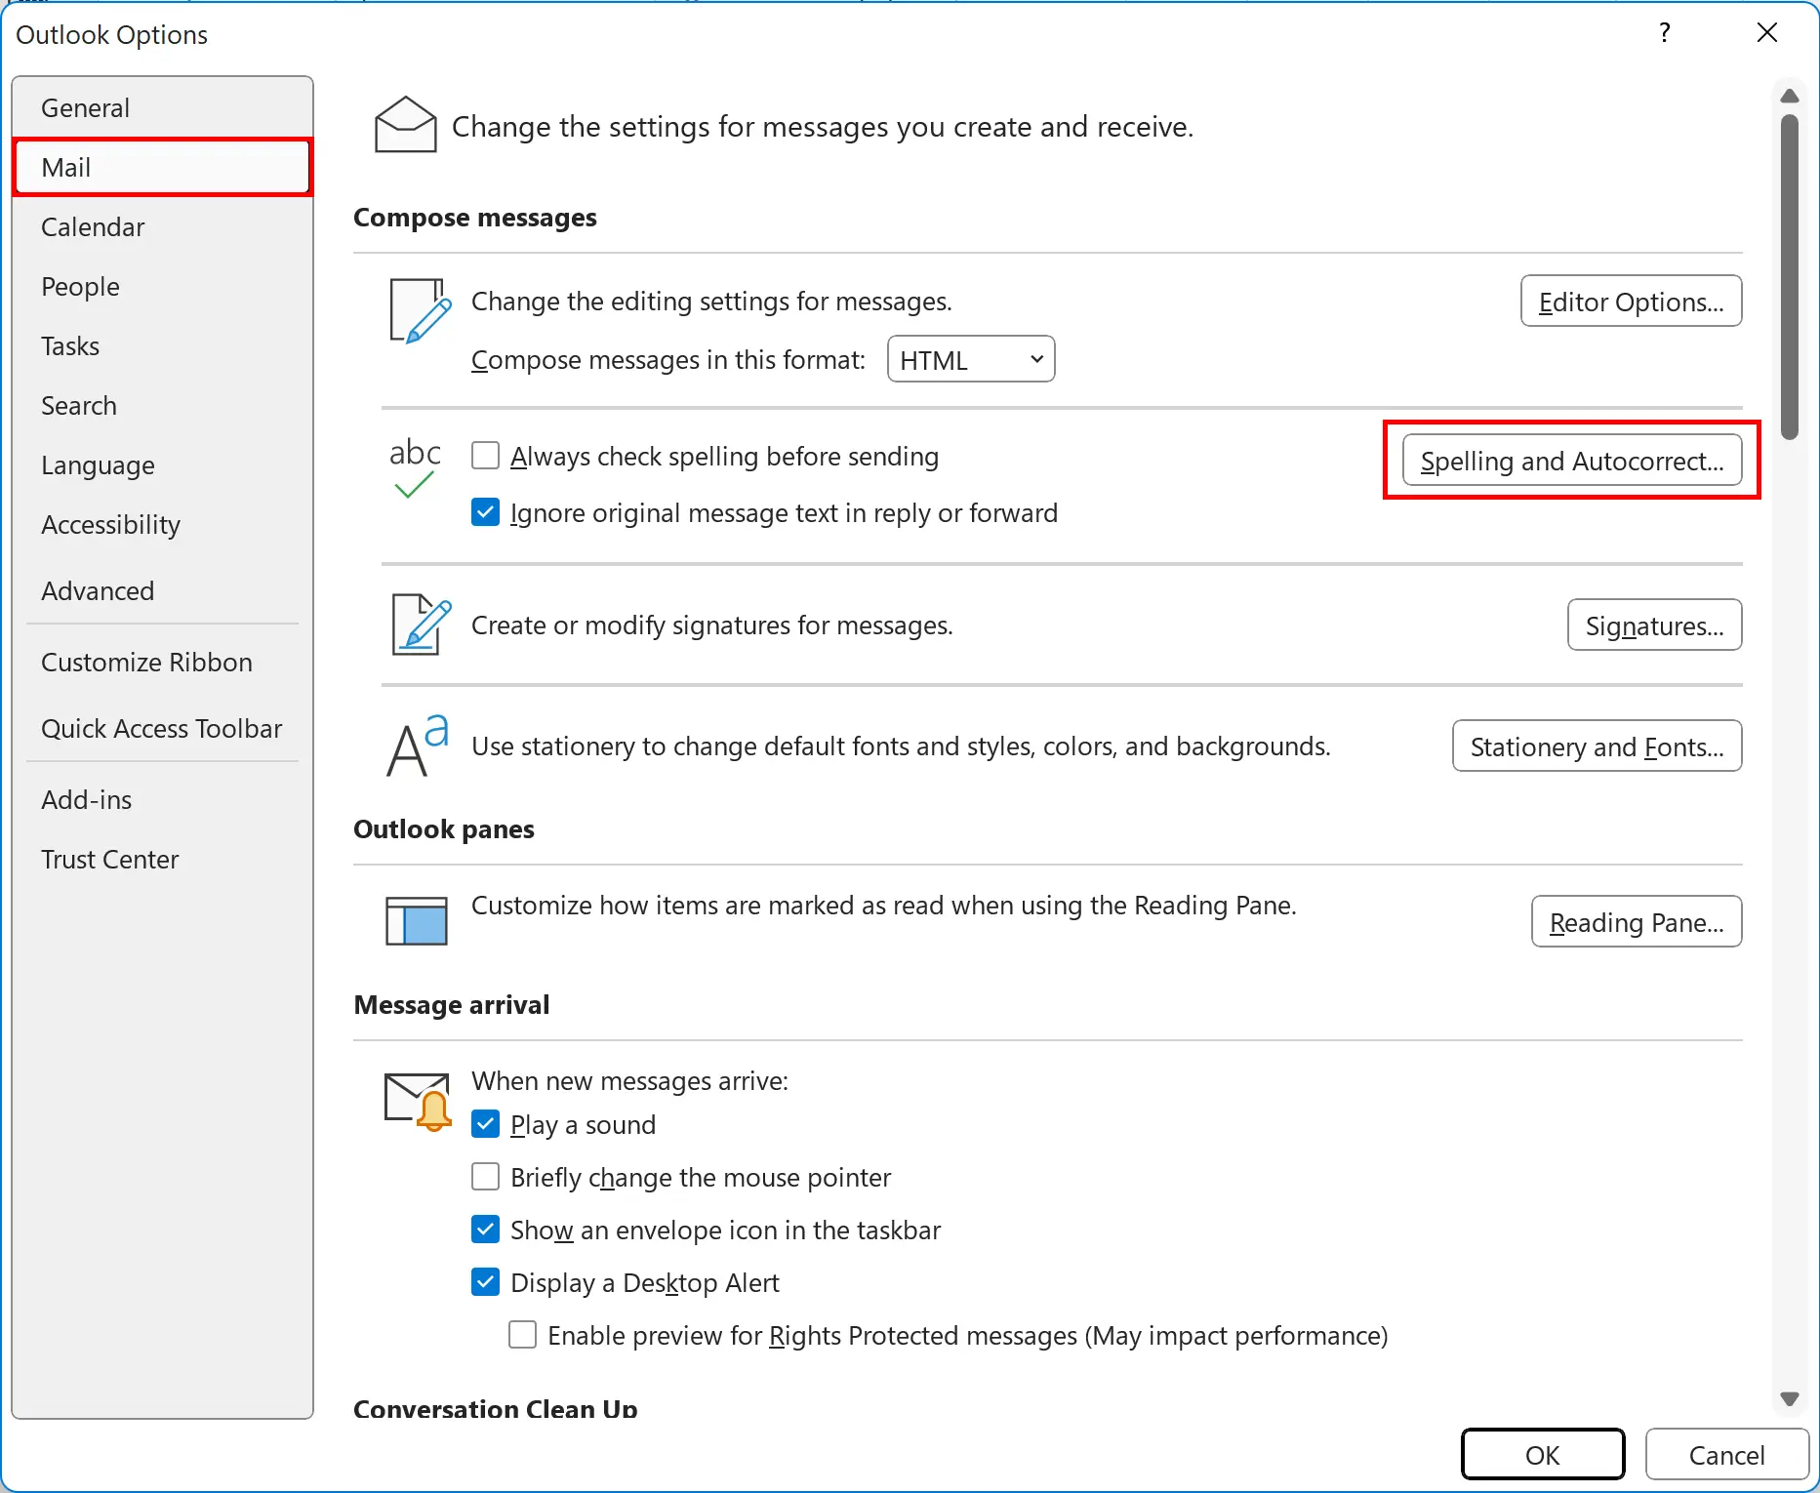Open Spelling and Autocorrect settings
1820x1493 pixels.
(x=1571, y=461)
